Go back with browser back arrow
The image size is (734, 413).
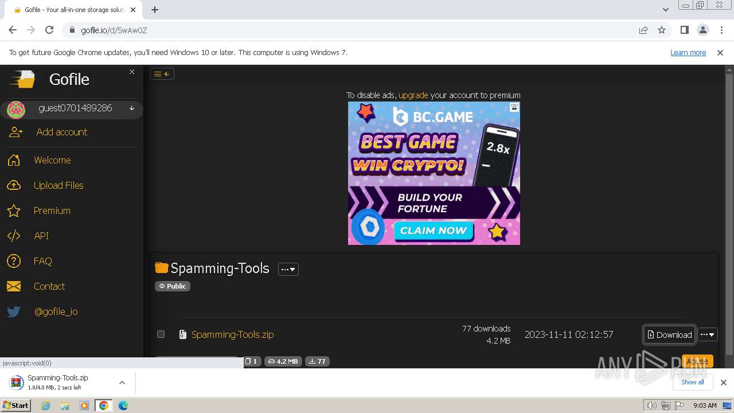coord(13,30)
